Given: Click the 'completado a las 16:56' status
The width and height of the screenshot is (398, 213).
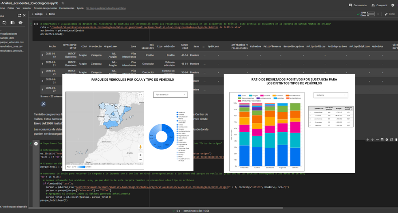Looking at the screenshot, I should click(x=196, y=211).
